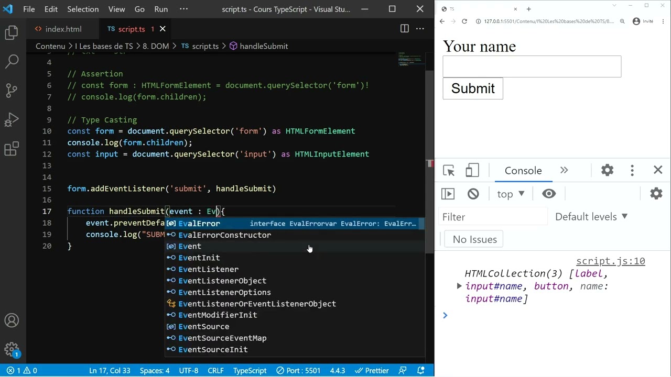Viewport: 671px width, 377px height.
Task: Focus the console Filter field
Action: pyautogui.click(x=493, y=217)
